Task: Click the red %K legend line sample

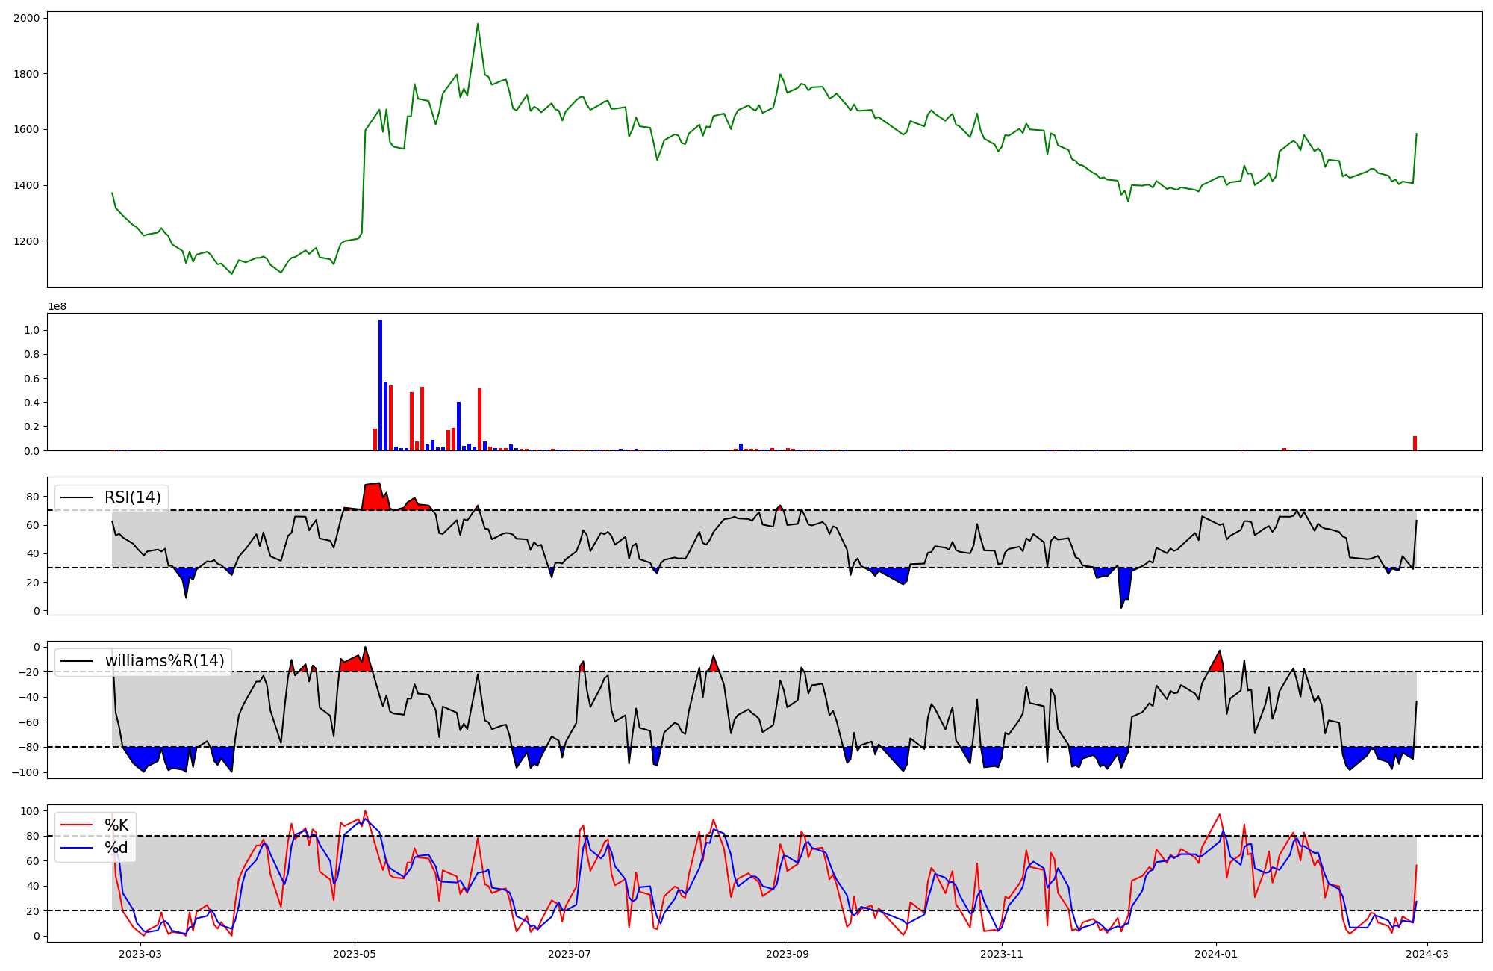Action: click(76, 825)
